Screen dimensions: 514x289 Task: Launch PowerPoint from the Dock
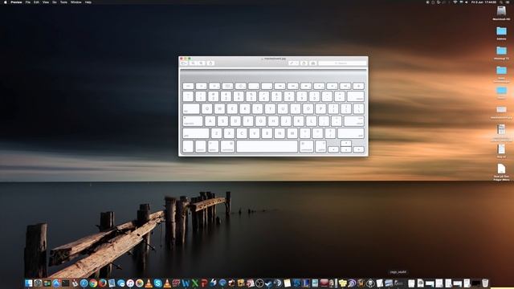click(204, 283)
